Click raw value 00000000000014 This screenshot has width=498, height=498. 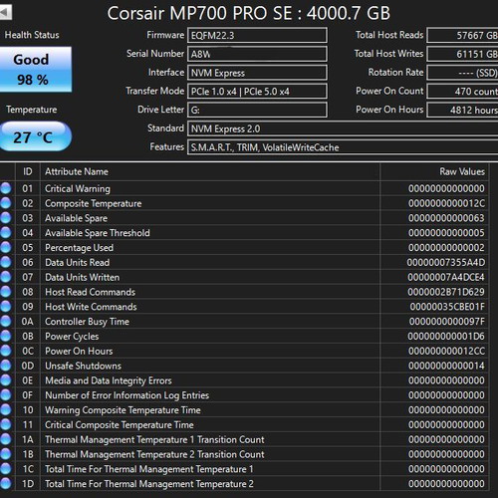446,366
